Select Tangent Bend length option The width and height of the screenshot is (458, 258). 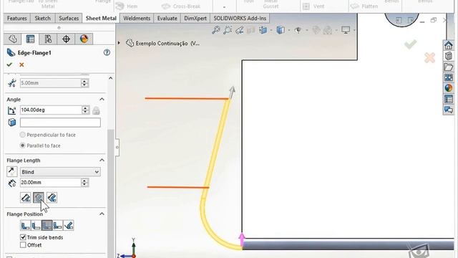pos(52,198)
